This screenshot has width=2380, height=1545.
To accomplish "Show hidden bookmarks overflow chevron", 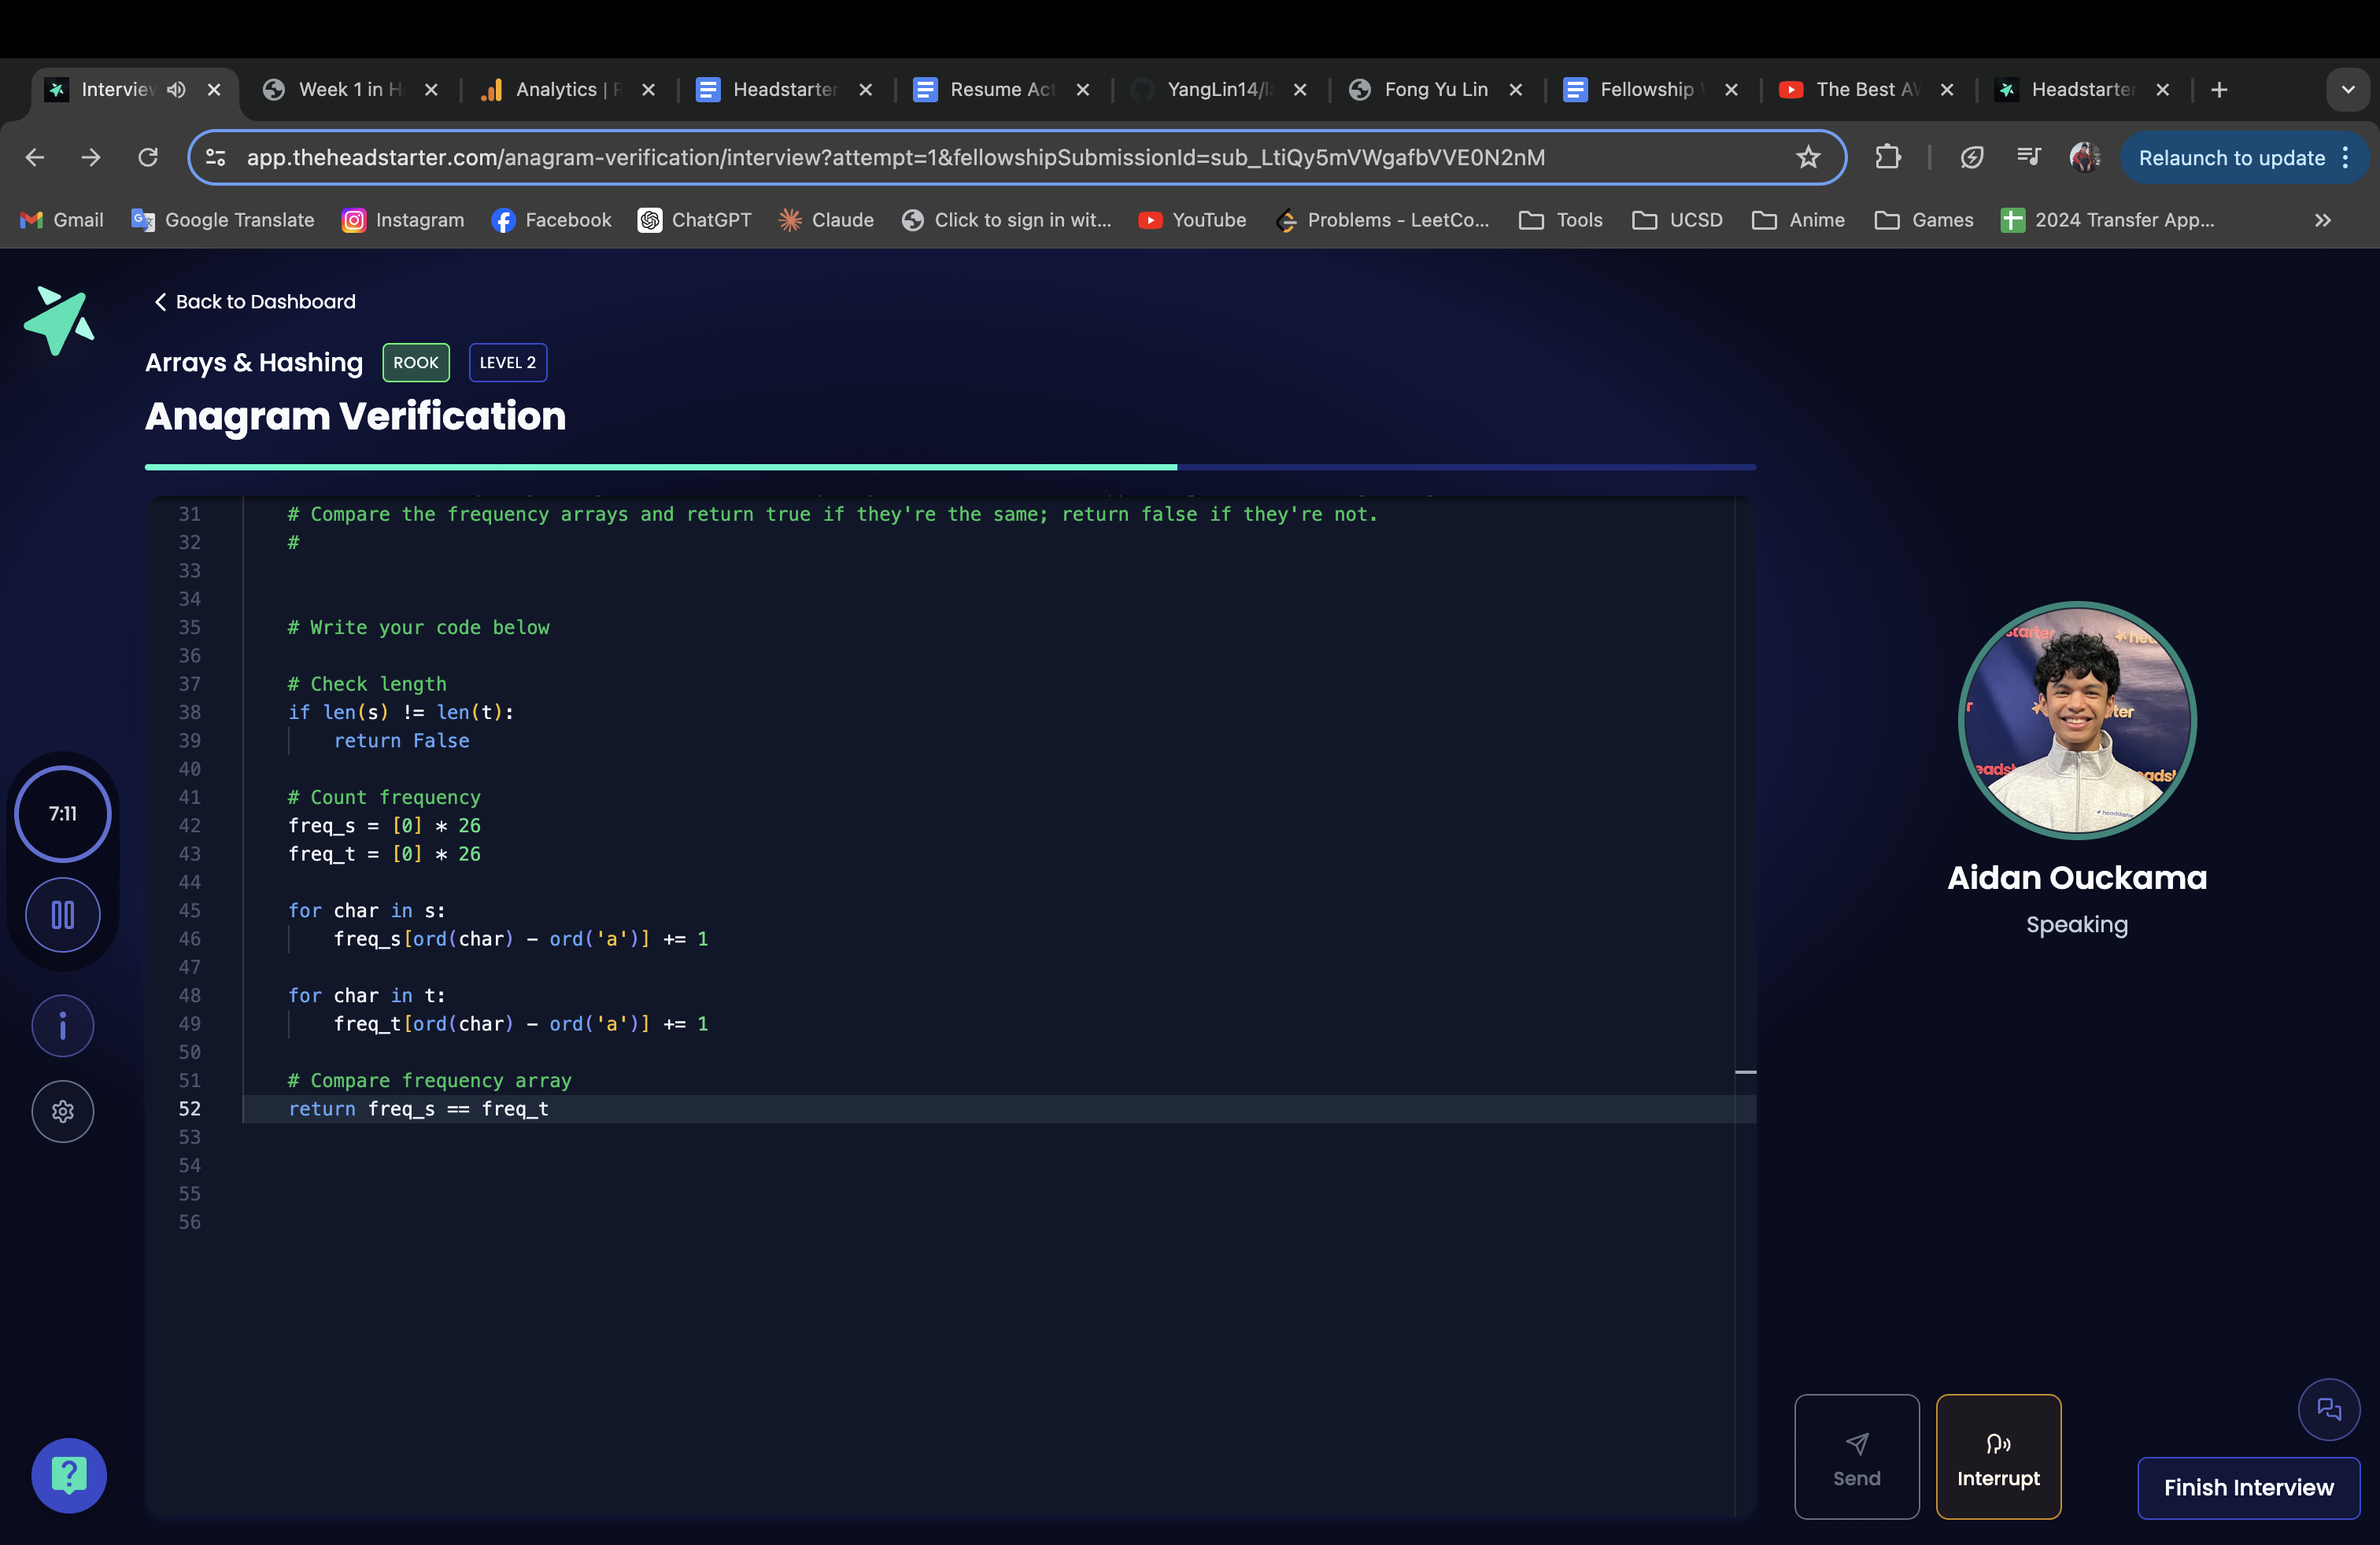I will pos(2322,219).
